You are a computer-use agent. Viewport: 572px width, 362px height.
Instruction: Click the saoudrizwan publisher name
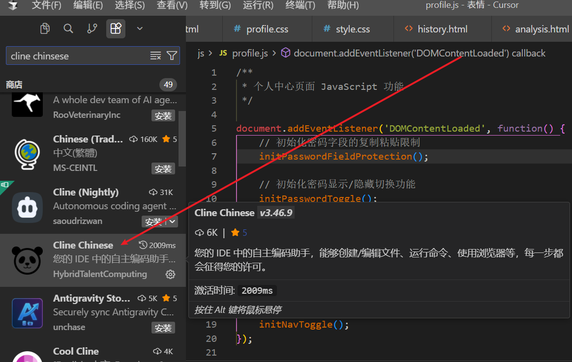78,221
